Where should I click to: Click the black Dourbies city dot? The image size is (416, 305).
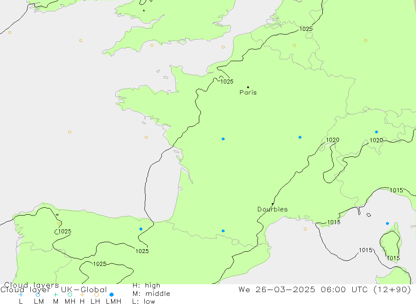point(273,204)
